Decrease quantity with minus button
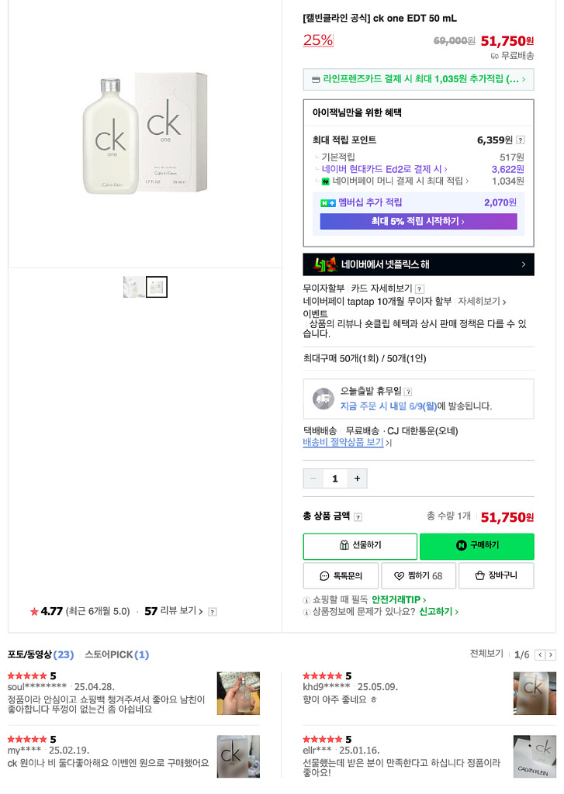 [x=313, y=478]
